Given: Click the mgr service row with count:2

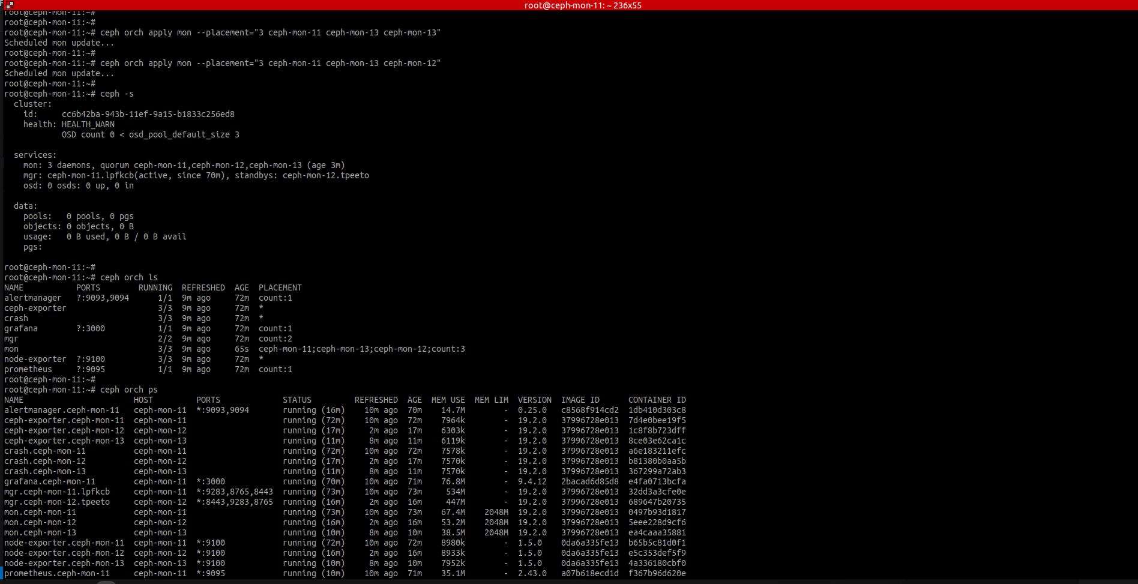Looking at the screenshot, I should point(148,339).
